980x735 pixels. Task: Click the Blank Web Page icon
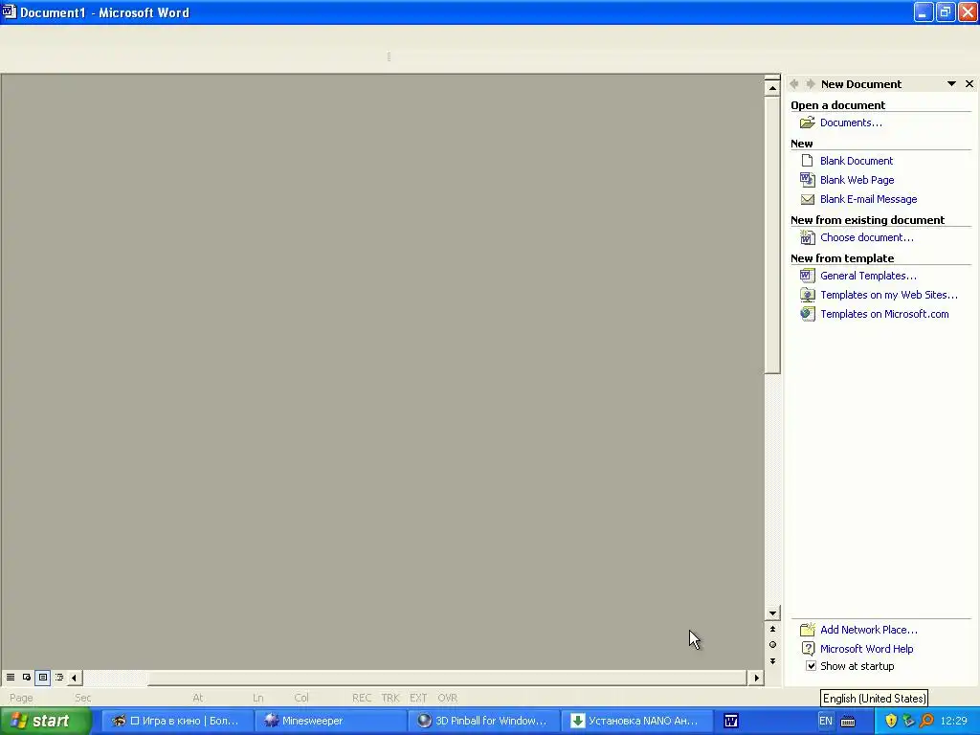pos(808,180)
